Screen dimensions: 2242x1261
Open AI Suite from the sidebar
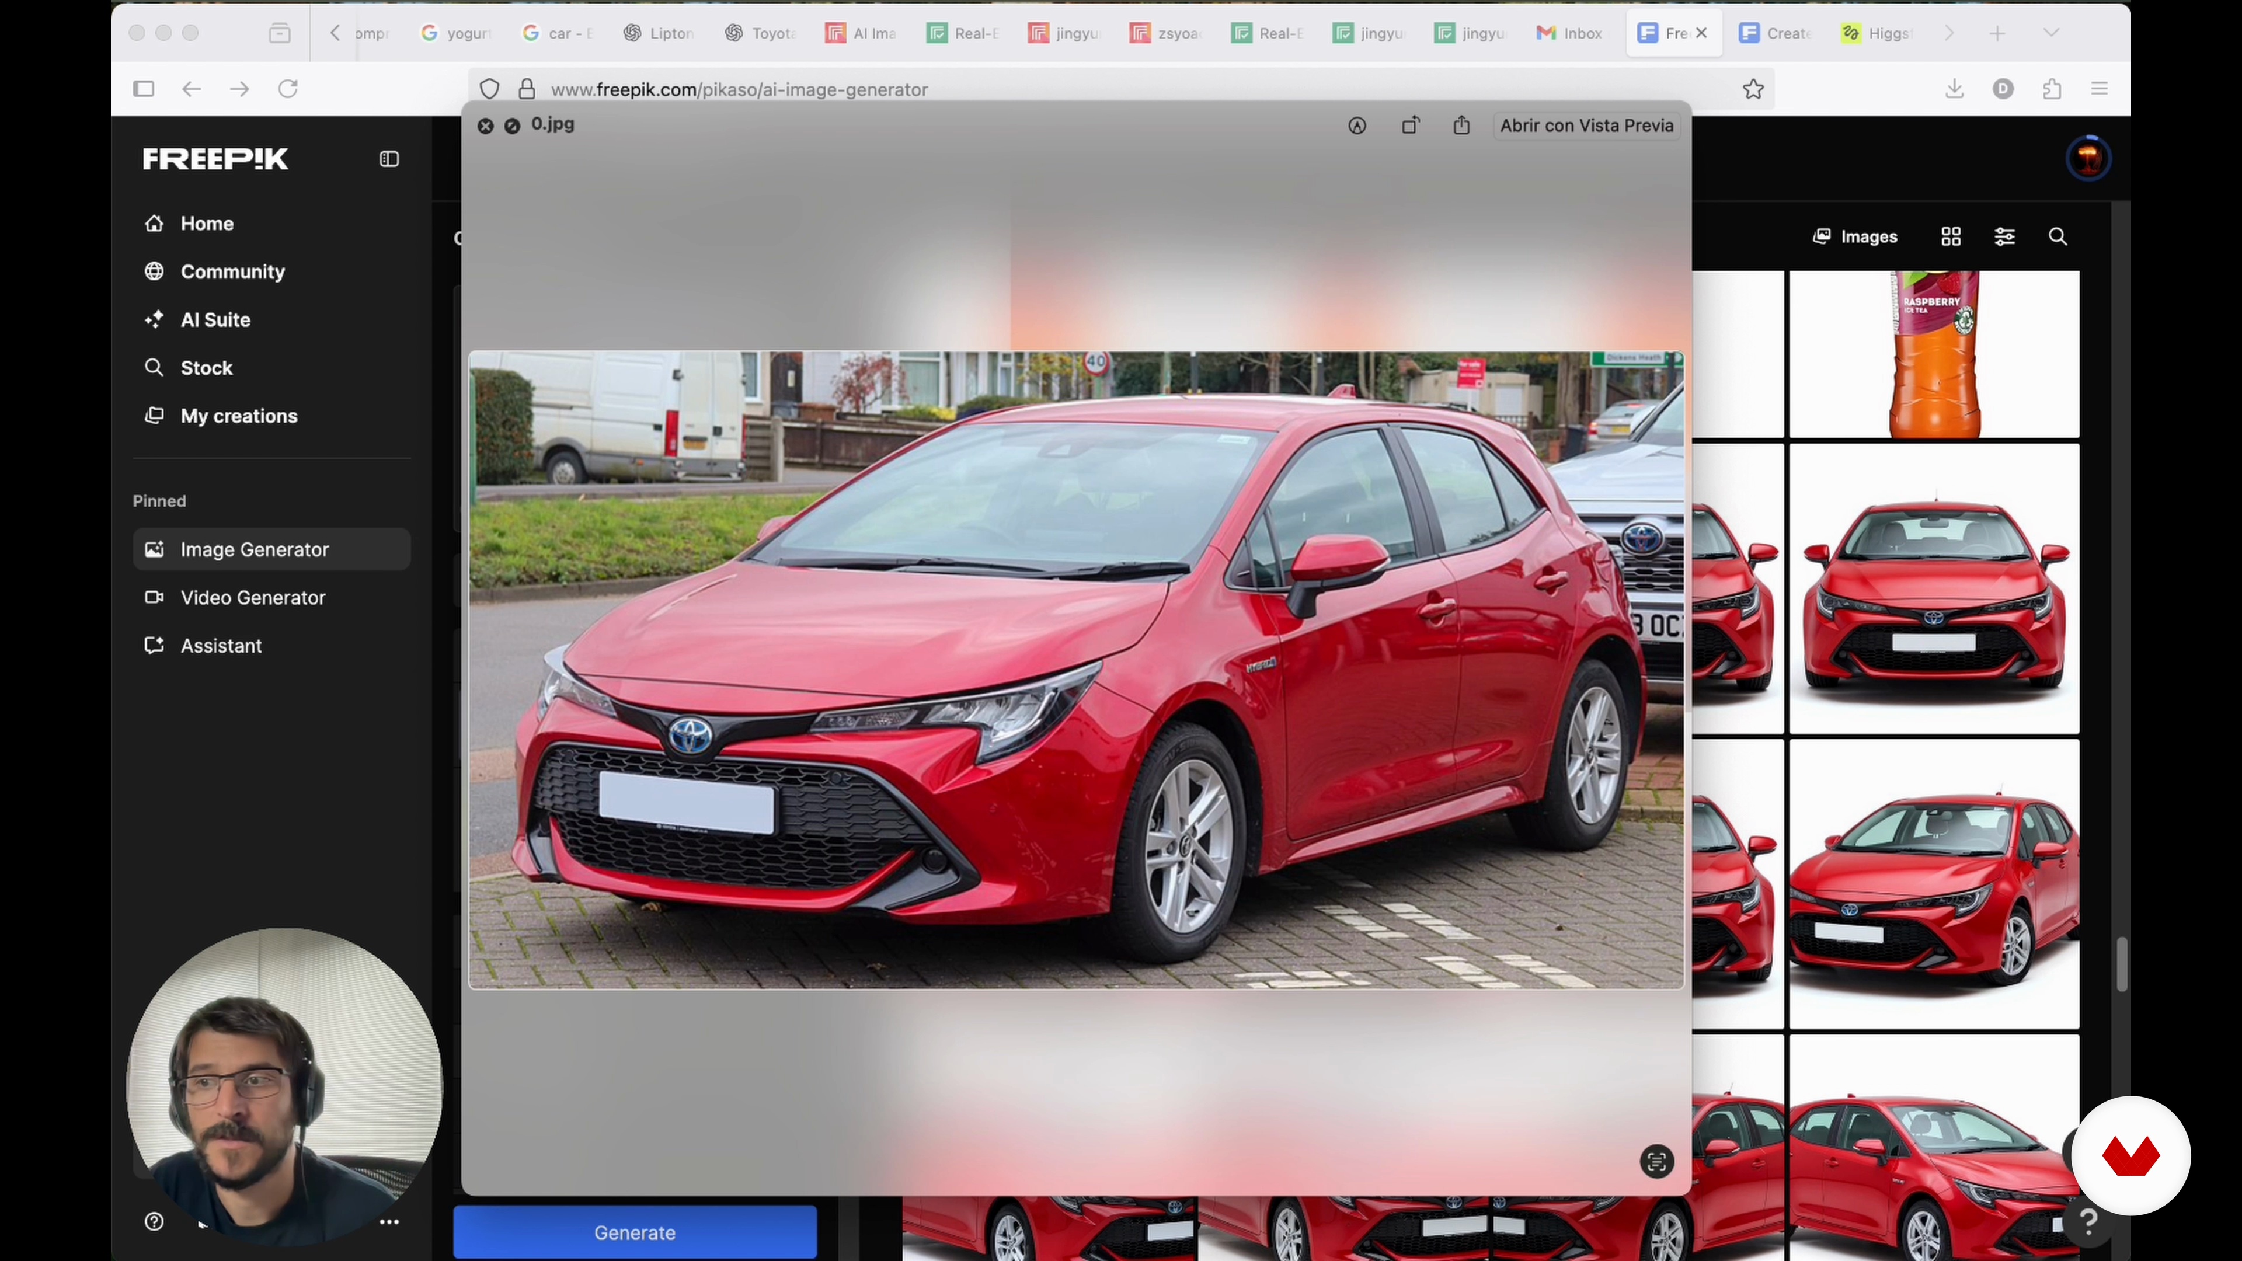(197, 319)
